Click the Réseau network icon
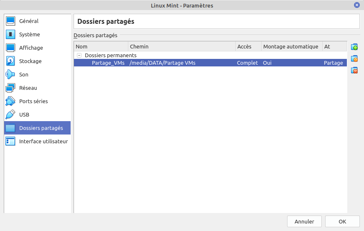The image size is (364, 231). (x=10, y=88)
